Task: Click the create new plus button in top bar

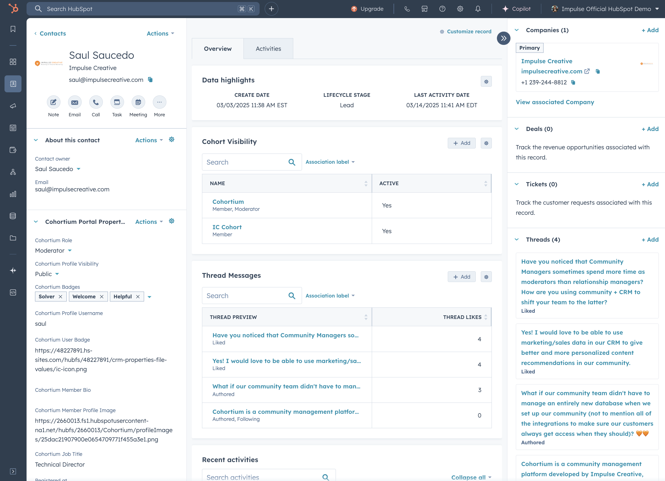Action: pyautogui.click(x=271, y=9)
